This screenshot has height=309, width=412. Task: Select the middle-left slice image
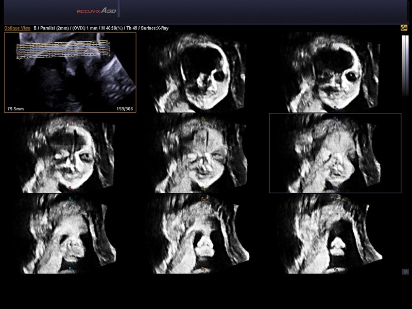click(70, 153)
